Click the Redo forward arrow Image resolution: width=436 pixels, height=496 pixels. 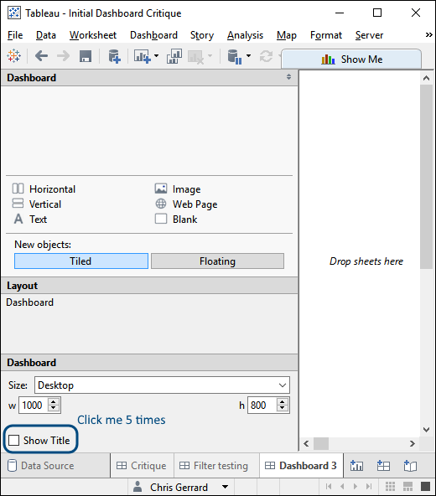click(x=64, y=56)
